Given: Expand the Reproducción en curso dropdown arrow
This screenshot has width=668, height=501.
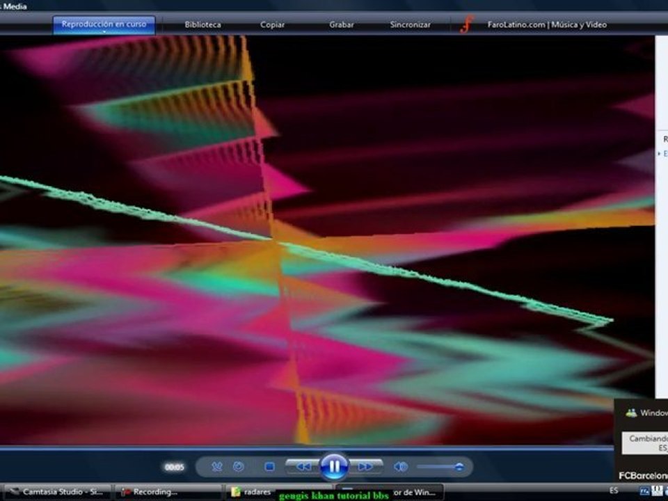Looking at the screenshot, I should (x=104, y=32).
